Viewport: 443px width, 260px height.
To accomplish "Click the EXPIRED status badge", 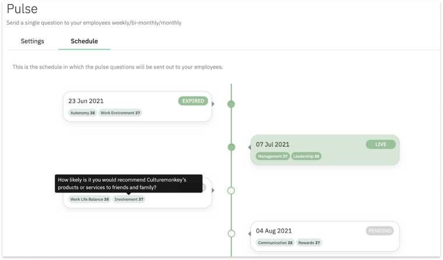I will (x=193, y=101).
